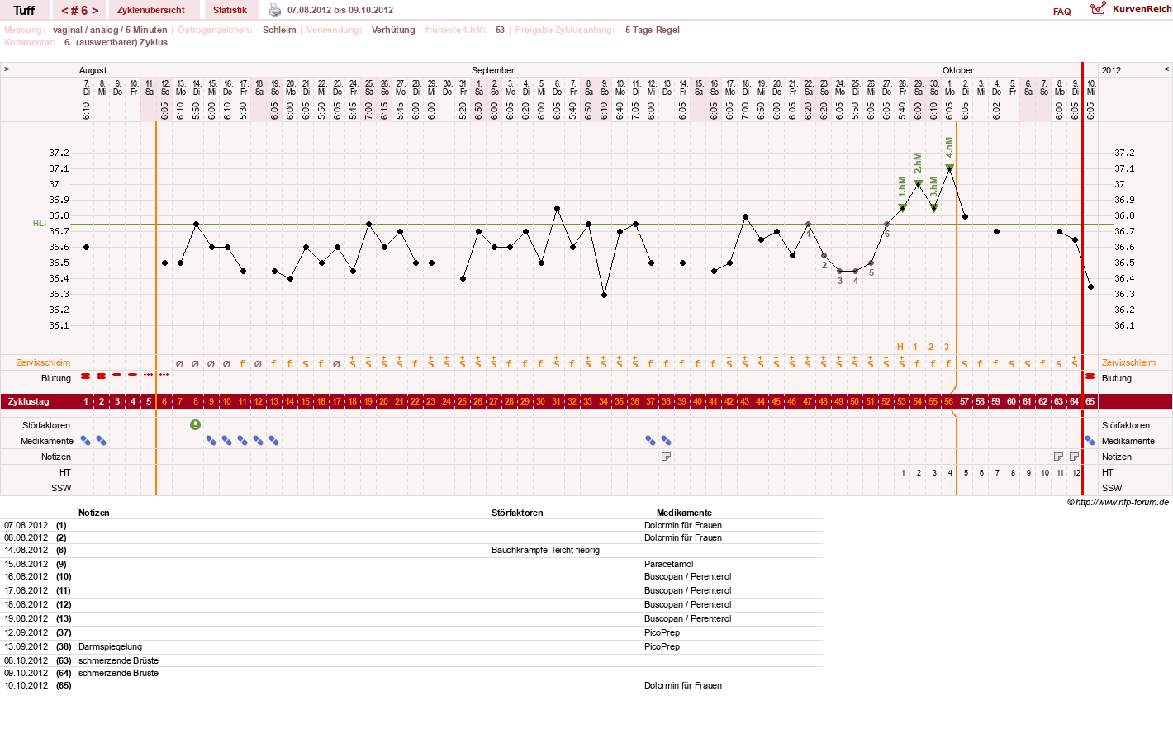The width and height of the screenshot is (1173, 743).
Task: Click the 5-Tage-Regel value text
Action: [652, 30]
